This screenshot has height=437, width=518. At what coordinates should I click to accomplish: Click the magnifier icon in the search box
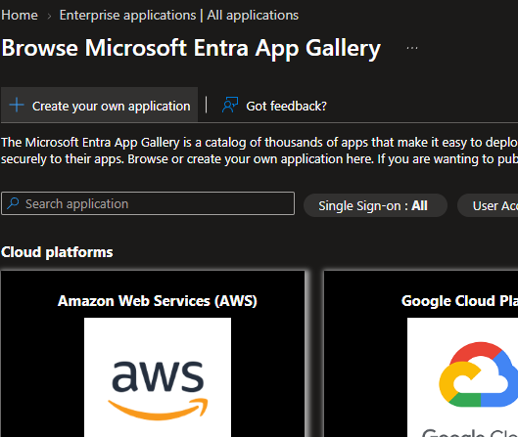(x=13, y=203)
